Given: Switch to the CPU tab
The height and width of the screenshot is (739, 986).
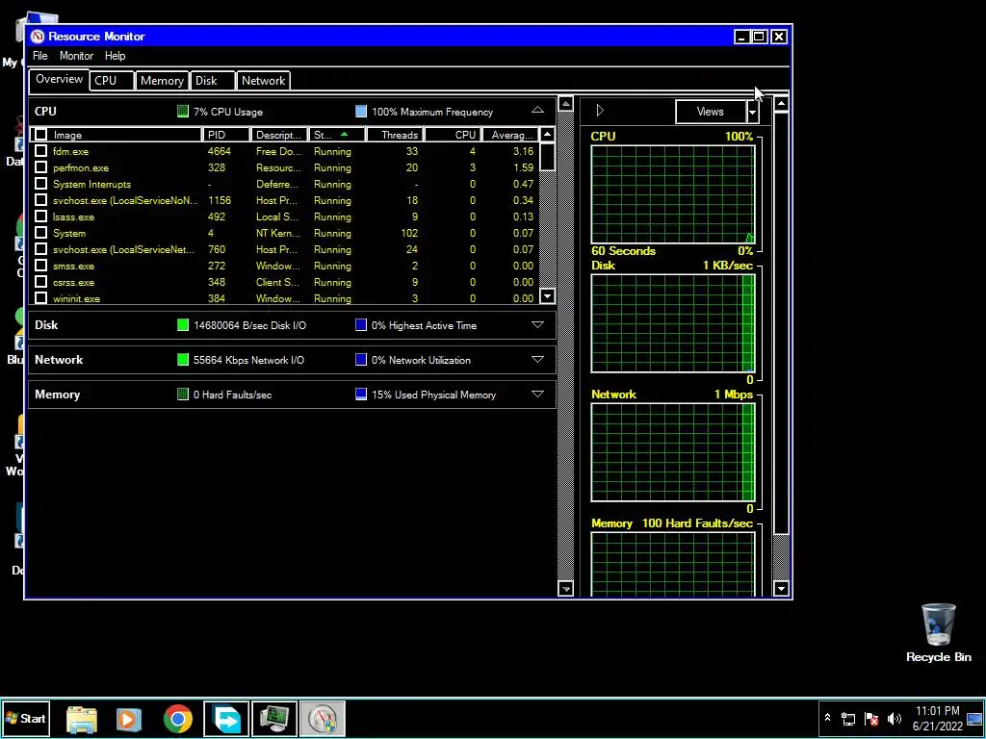Looking at the screenshot, I should [x=112, y=81].
